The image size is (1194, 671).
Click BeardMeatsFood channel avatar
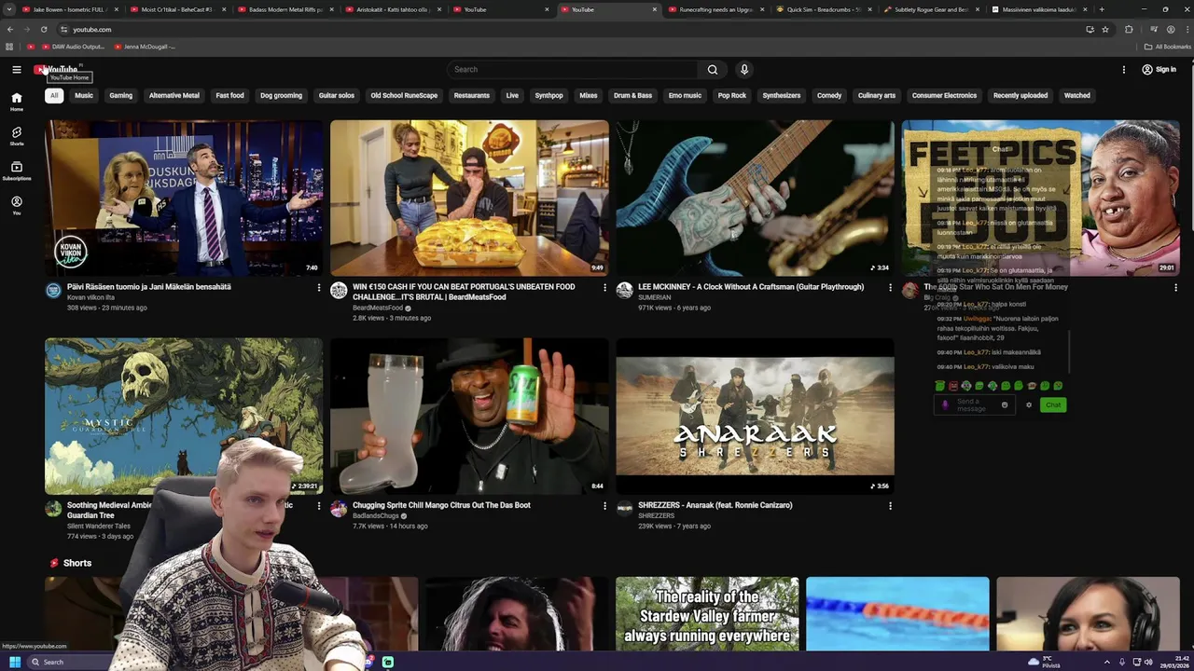pos(339,291)
